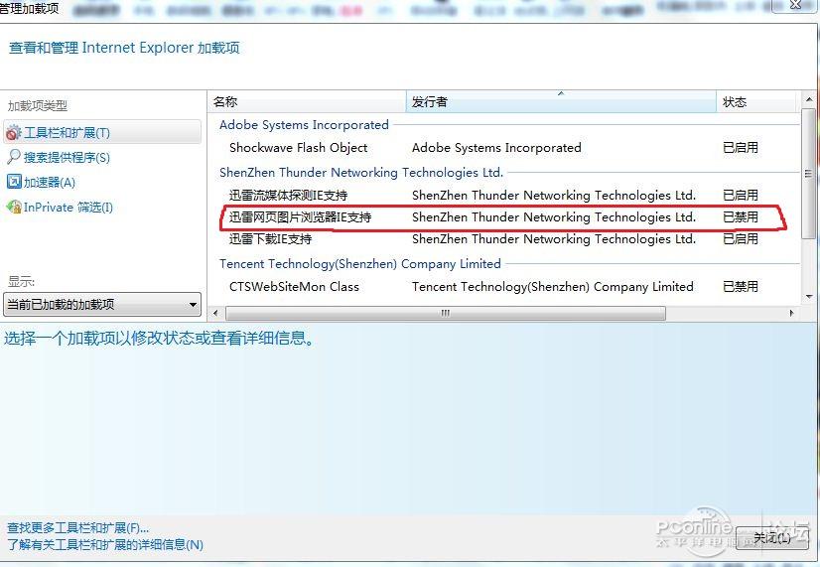The width and height of the screenshot is (820, 567).
Task: Click the publisher cell of 迅雷下载IE支持
Action: [x=554, y=239]
